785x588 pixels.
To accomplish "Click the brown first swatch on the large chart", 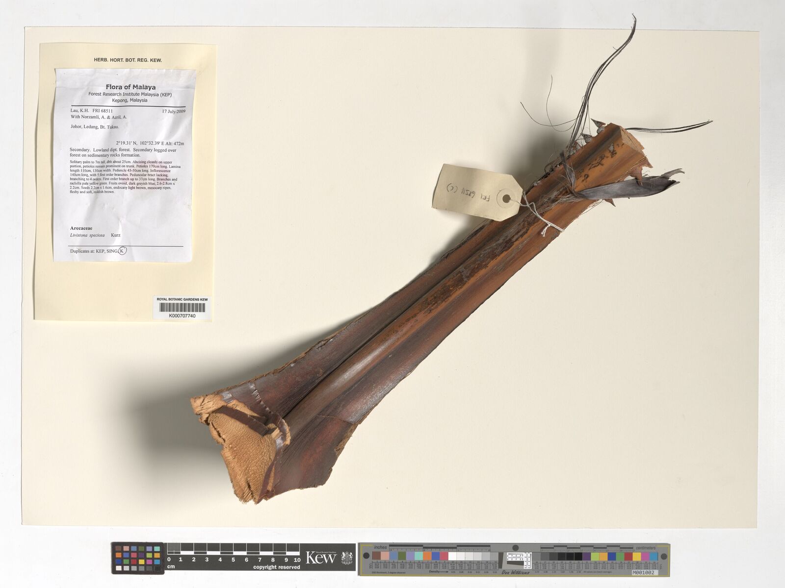I will tap(376, 556).
